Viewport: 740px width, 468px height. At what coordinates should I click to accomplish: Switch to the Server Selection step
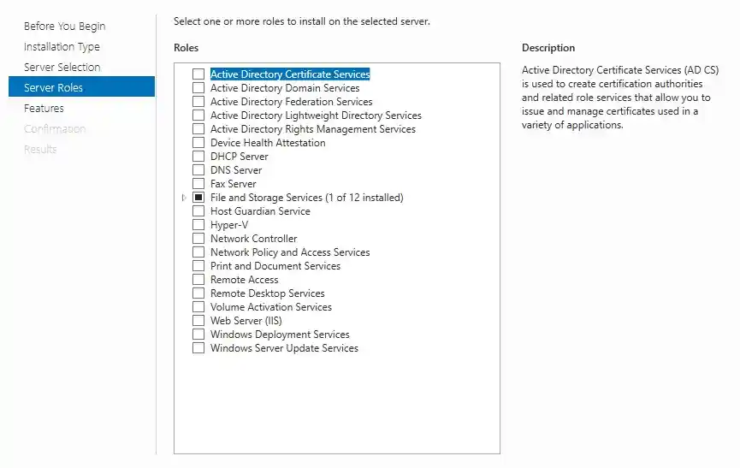[x=62, y=68]
